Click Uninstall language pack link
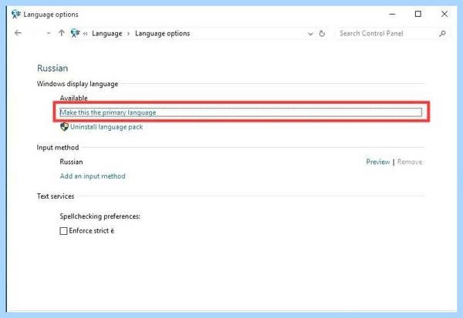Viewport: 463px width, 318px height. point(106,127)
